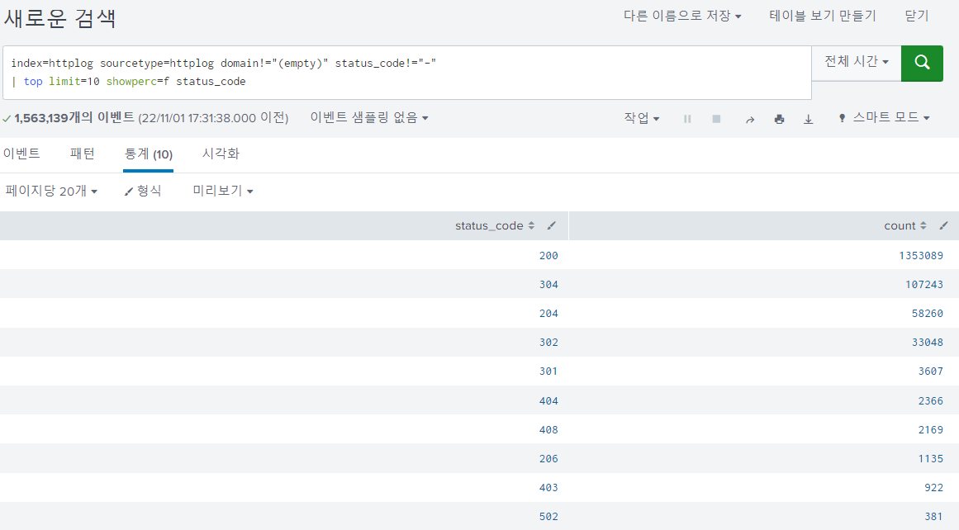The height and width of the screenshot is (530, 959).
Task: Pause the search job
Action: click(687, 119)
